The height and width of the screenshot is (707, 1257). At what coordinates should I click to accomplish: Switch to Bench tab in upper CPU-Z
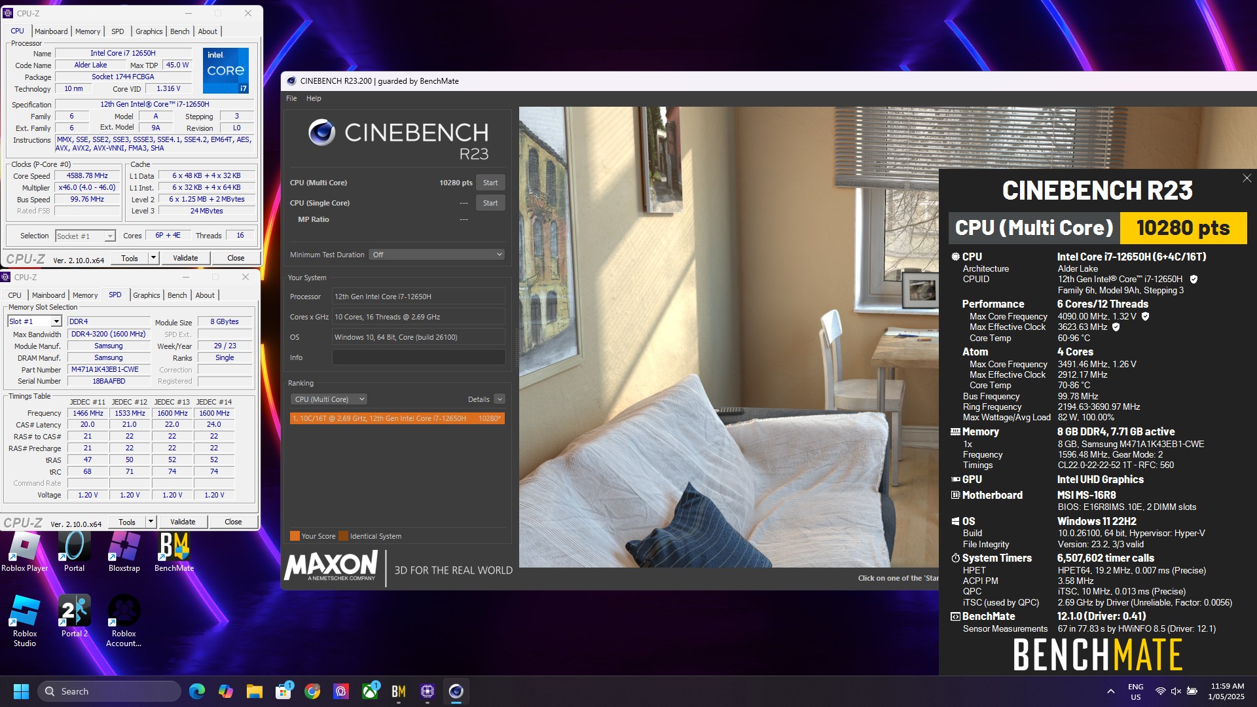179,31
